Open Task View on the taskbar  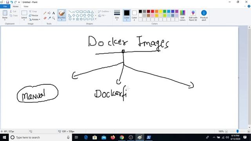[76, 137]
